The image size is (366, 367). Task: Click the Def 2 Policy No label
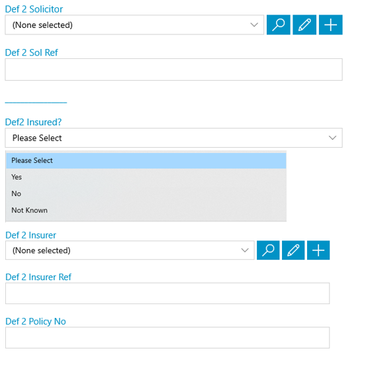tap(36, 321)
